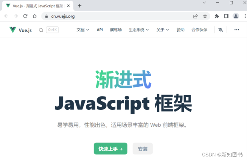Image resolution: width=247 pixels, height=160 pixels.
Task: Click the browser forward arrow
Action: point(16,16)
